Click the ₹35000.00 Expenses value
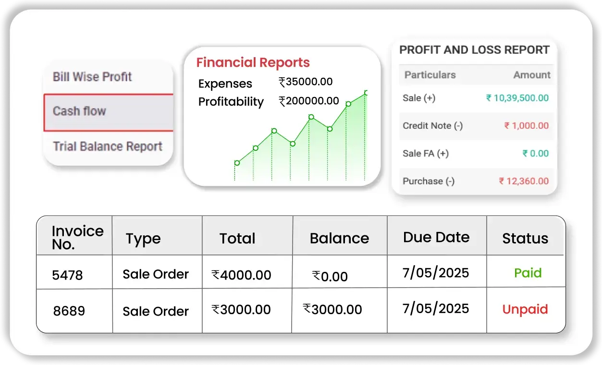602x365 pixels. click(x=306, y=82)
